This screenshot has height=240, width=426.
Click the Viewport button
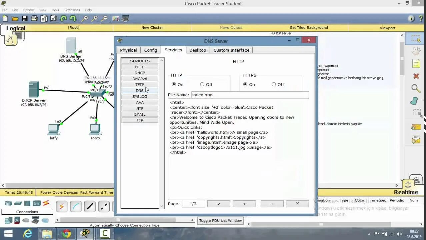387,28
